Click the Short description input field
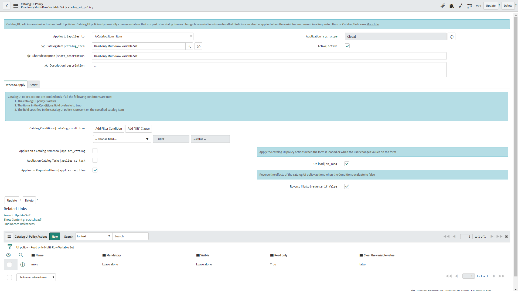The width and height of the screenshot is (518, 291). (x=269, y=56)
